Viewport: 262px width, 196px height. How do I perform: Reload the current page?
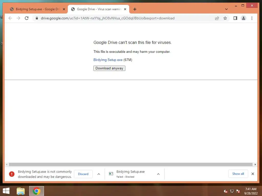[27, 18]
